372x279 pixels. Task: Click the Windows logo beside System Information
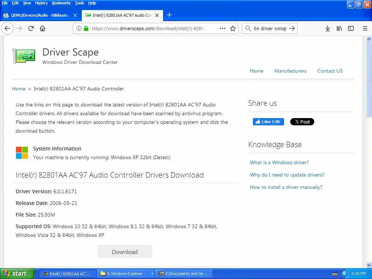22,153
